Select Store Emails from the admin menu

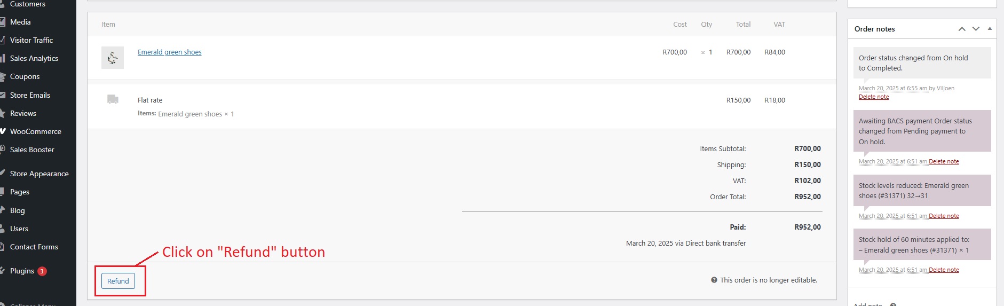tap(30, 95)
